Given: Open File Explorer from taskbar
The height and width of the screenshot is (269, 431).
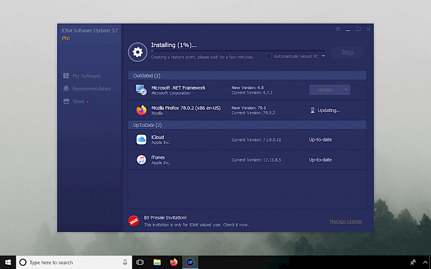Looking at the screenshot, I should point(157,263).
